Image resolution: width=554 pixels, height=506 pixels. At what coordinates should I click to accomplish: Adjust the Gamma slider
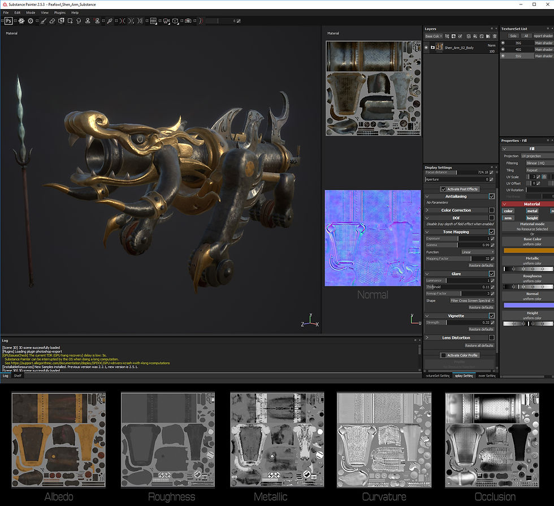pyautogui.click(x=457, y=245)
